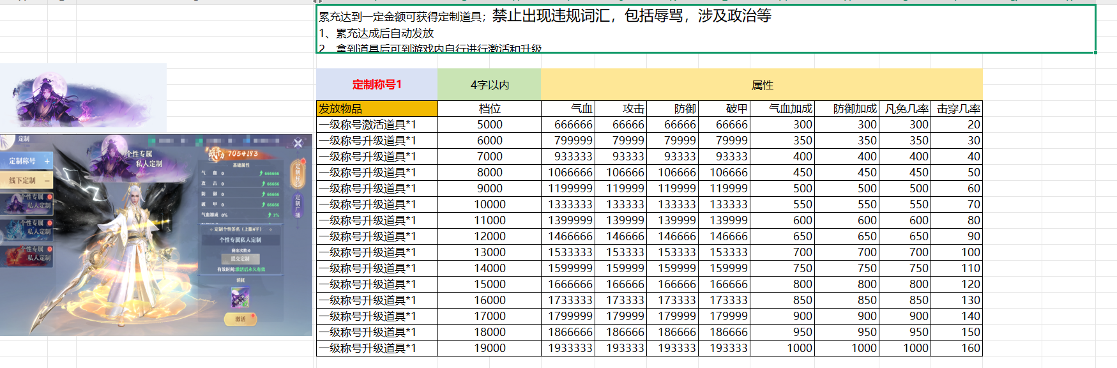Image resolution: width=1117 pixels, height=368 pixels.
Task: Click the purple moon character banner image
Action: pos(83,98)
